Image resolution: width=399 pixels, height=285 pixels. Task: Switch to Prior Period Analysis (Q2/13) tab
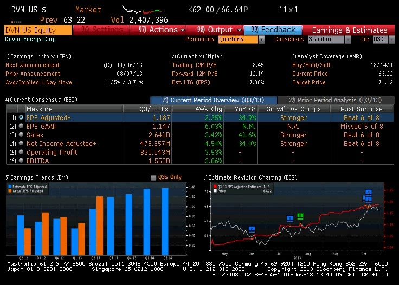click(336, 100)
